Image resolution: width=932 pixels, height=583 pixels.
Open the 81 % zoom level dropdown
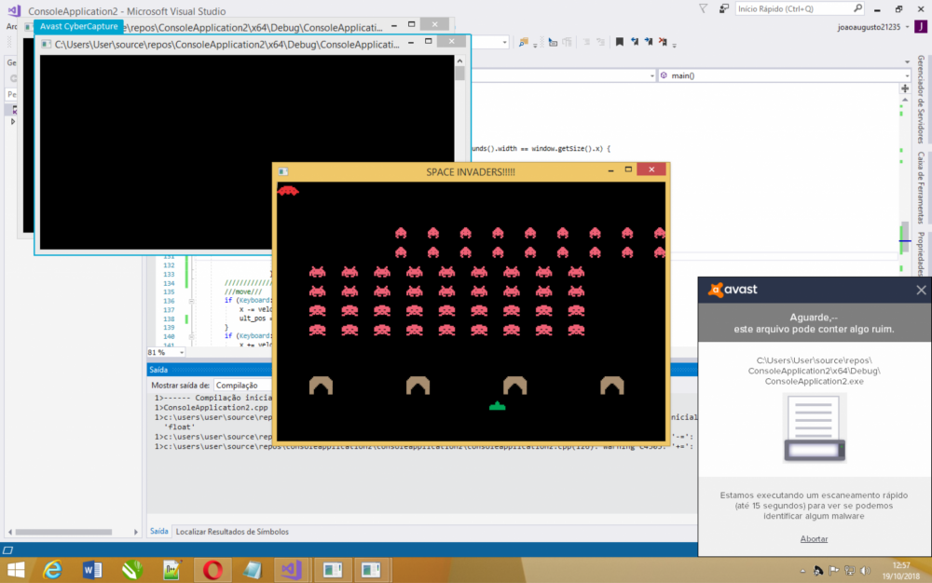[166, 353]
